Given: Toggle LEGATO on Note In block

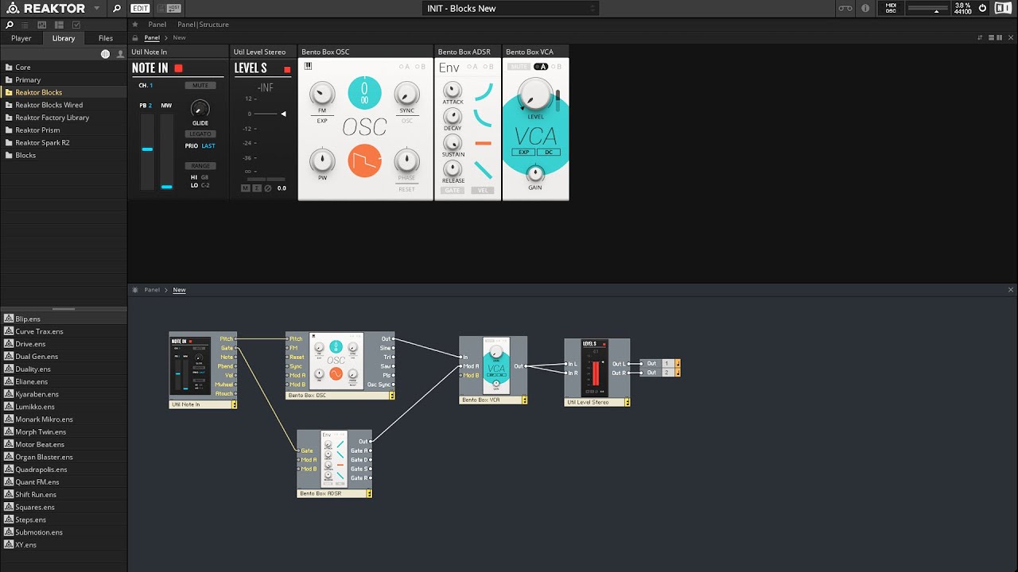Looking at the screenshot, I should pos(200,133).
